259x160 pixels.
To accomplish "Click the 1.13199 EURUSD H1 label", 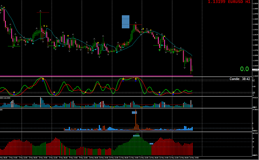I will click(229, 2).
